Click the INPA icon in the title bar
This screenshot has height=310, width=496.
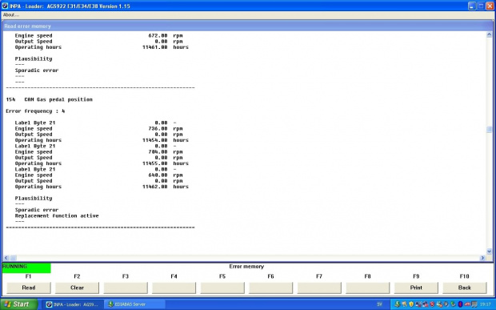click(5, 6)
